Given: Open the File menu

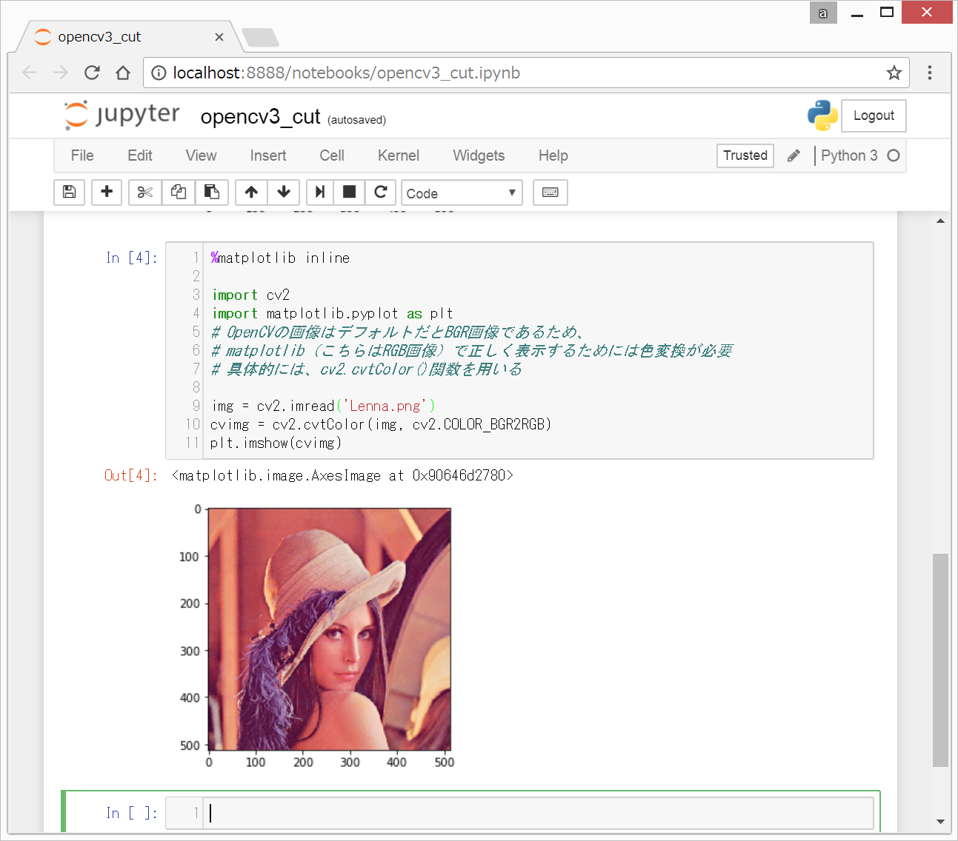Looking at the screenshot, I should 82,155.
